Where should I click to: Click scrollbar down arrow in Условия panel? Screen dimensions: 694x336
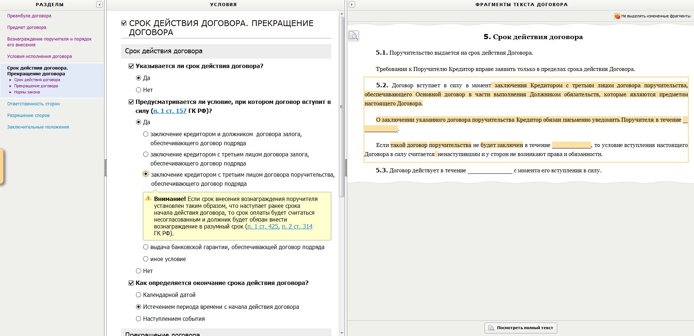click(342, 333)
